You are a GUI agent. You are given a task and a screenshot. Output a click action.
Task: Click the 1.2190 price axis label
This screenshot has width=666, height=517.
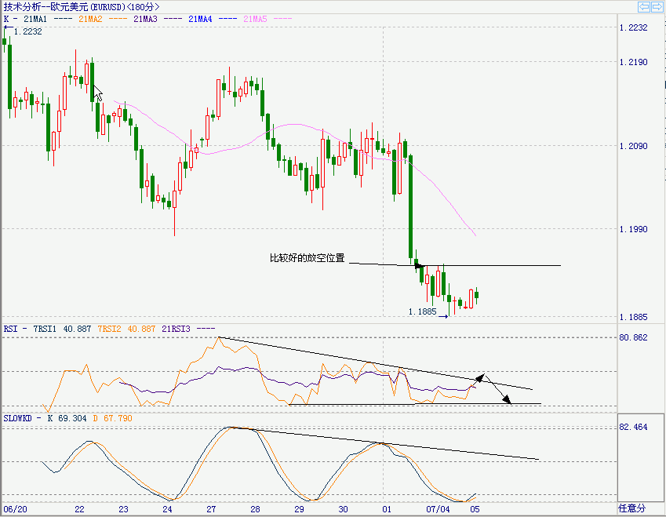(633, 62)
